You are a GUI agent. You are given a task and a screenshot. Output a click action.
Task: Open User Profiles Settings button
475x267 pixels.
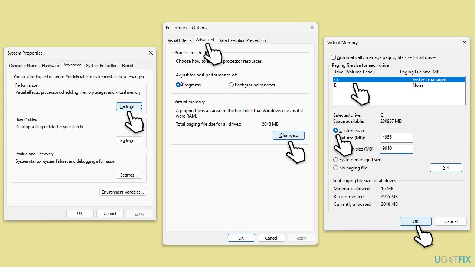129,141
